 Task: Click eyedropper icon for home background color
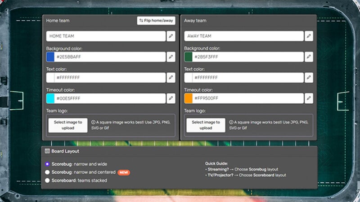(x=171, y=57)
